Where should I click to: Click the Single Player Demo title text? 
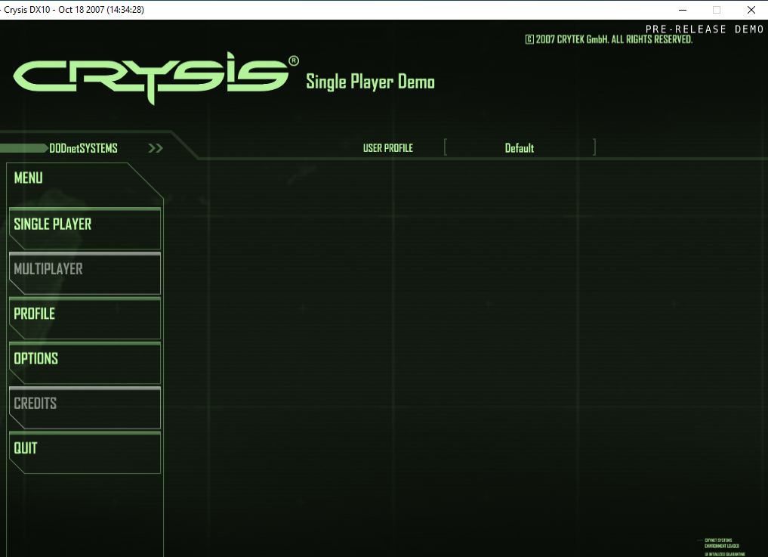click(370, 82)
